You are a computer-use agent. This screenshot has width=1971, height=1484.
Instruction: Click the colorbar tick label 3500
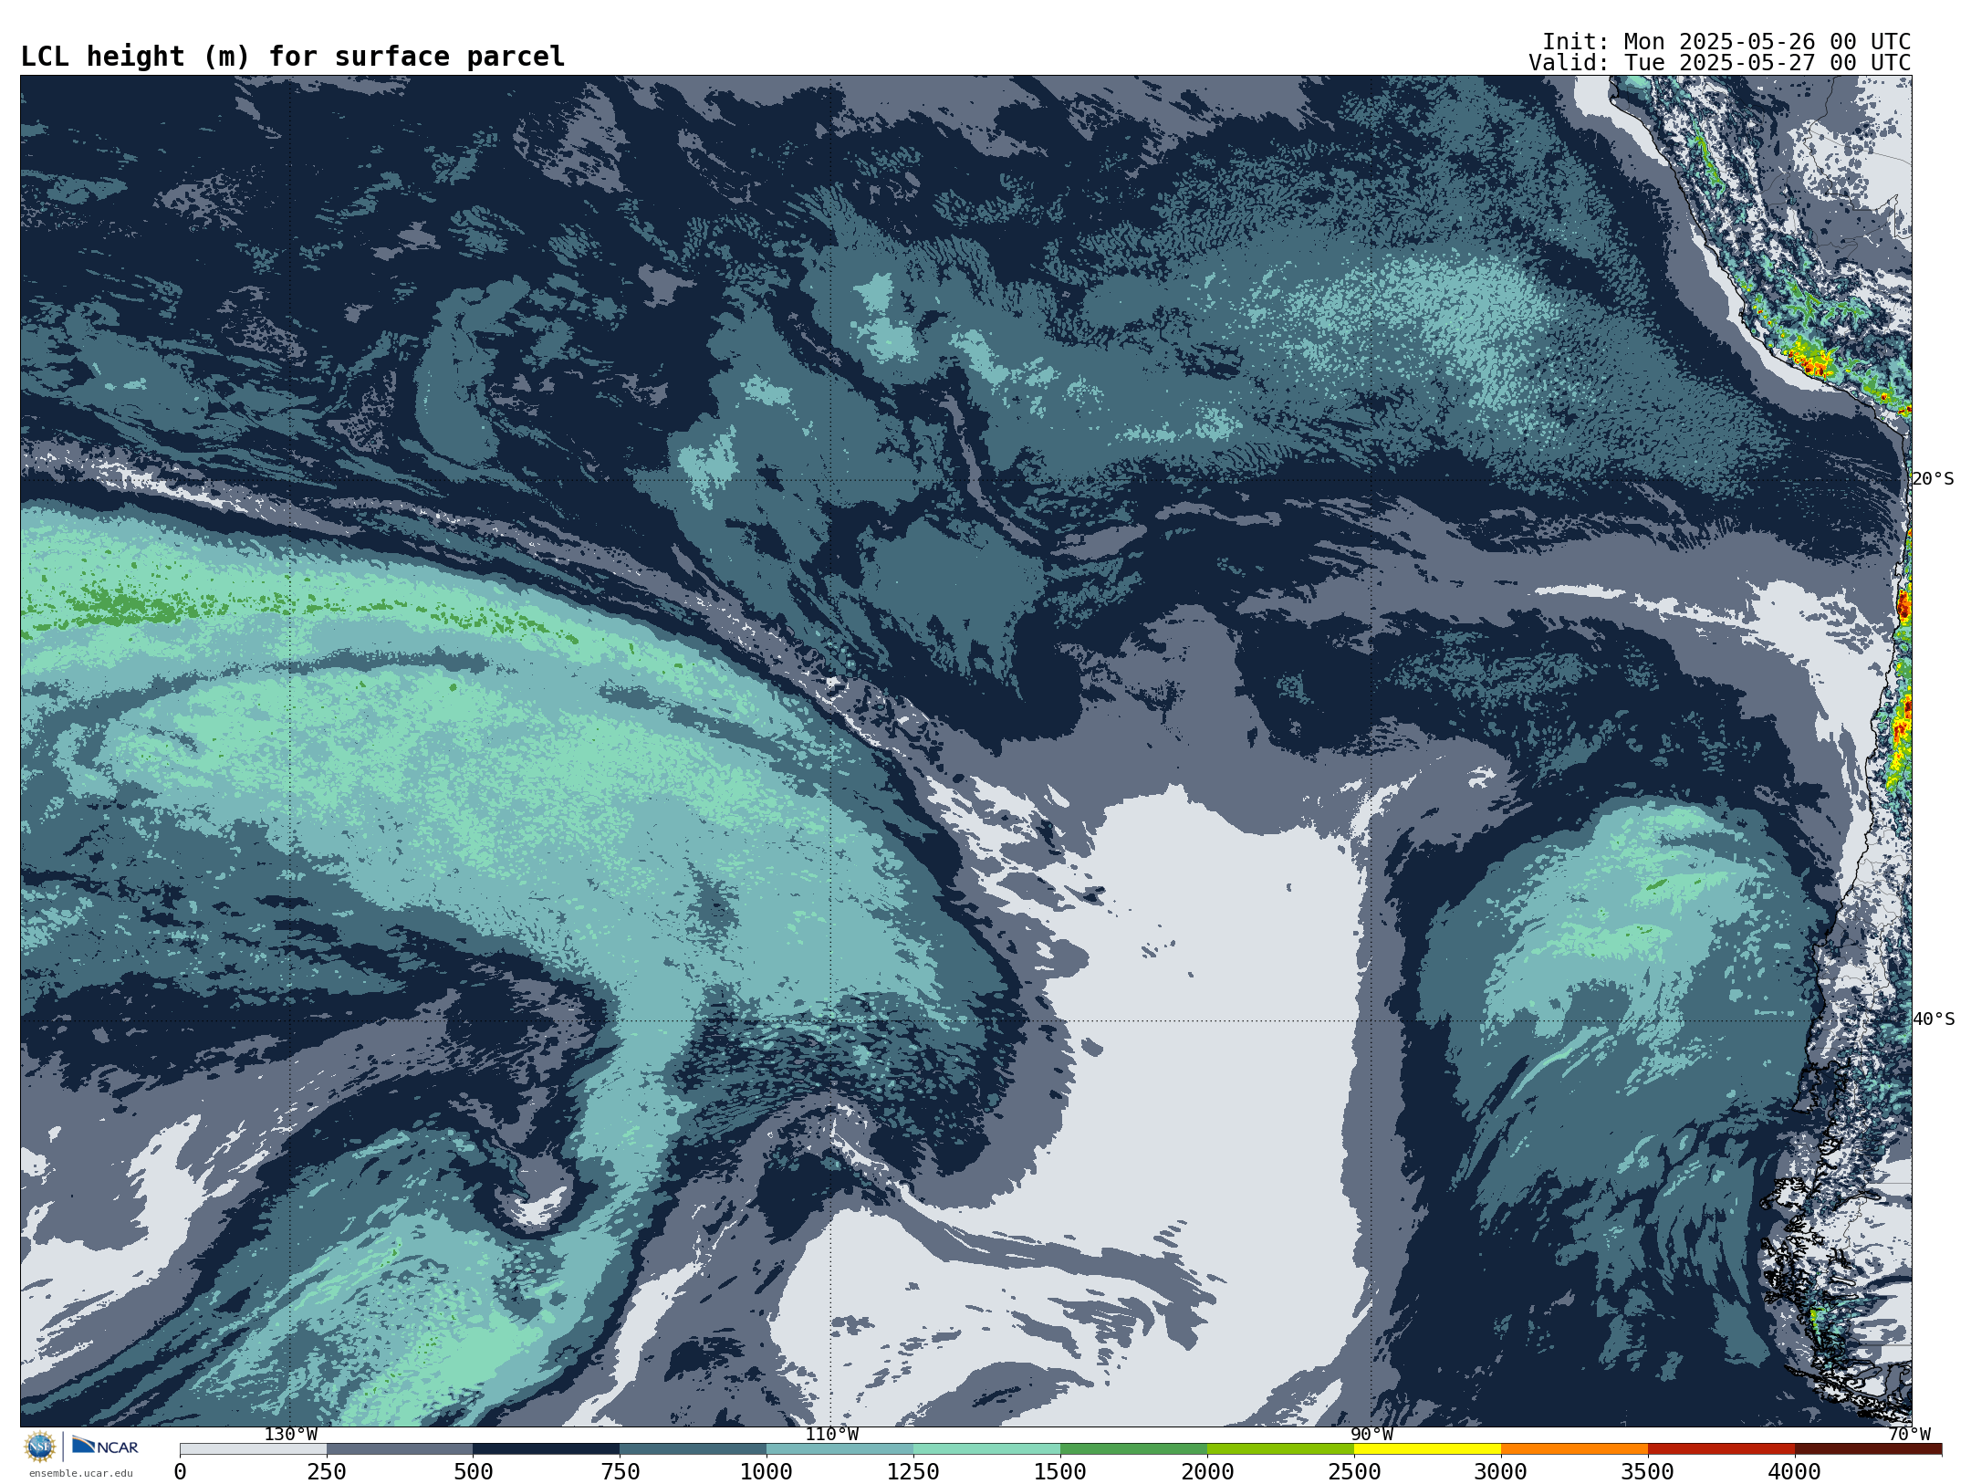coord(1648,1472)
